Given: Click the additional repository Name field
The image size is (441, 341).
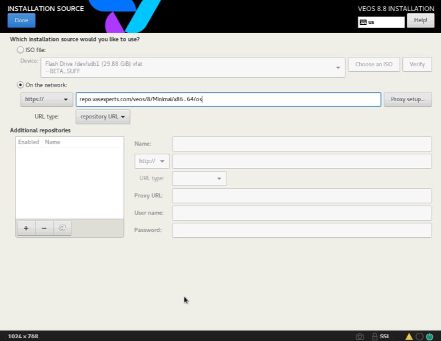Looking at the screenshot, I should pos(302,144).
